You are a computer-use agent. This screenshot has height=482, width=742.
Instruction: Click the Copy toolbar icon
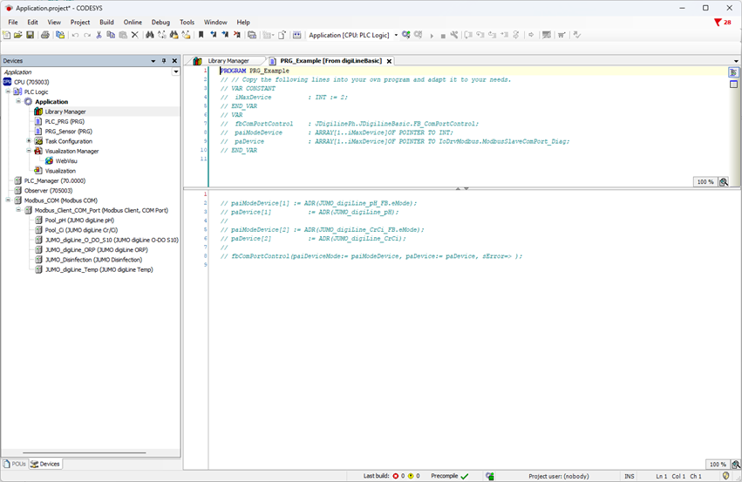coord(111,35)
